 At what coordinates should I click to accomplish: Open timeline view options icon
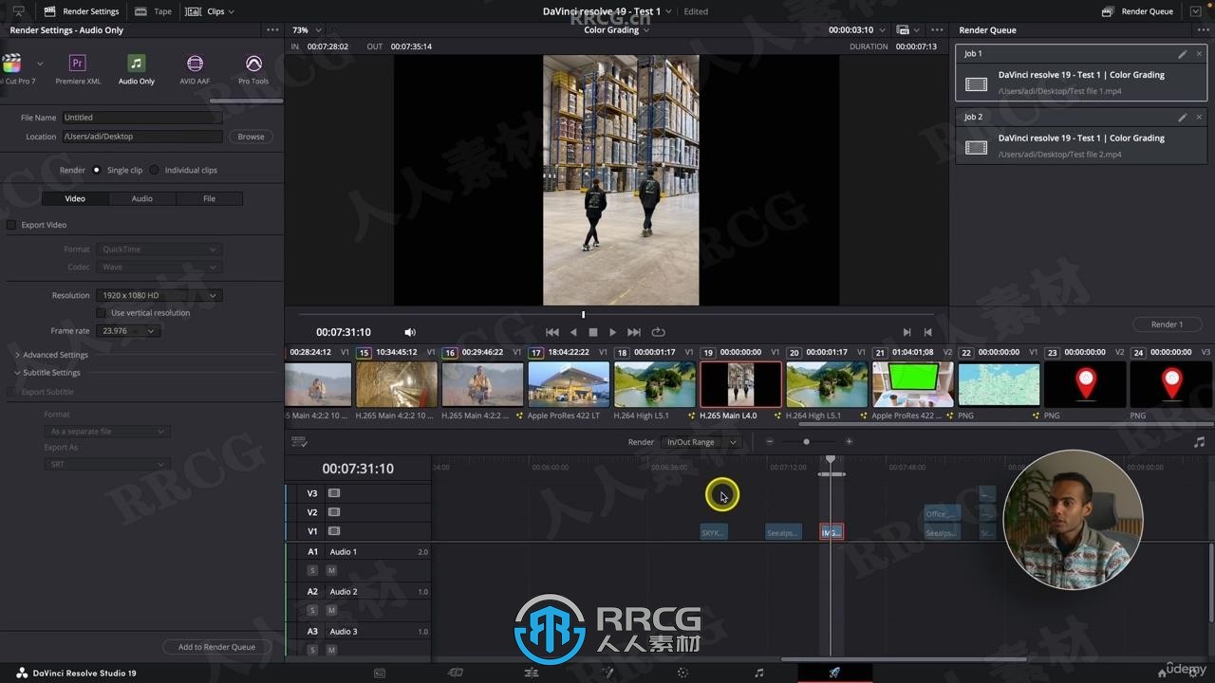[x=299, y=442]
